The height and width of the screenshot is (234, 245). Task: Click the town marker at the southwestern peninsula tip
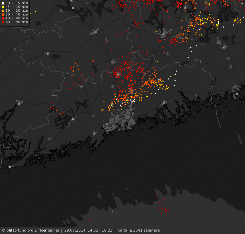tap(10, 167)
